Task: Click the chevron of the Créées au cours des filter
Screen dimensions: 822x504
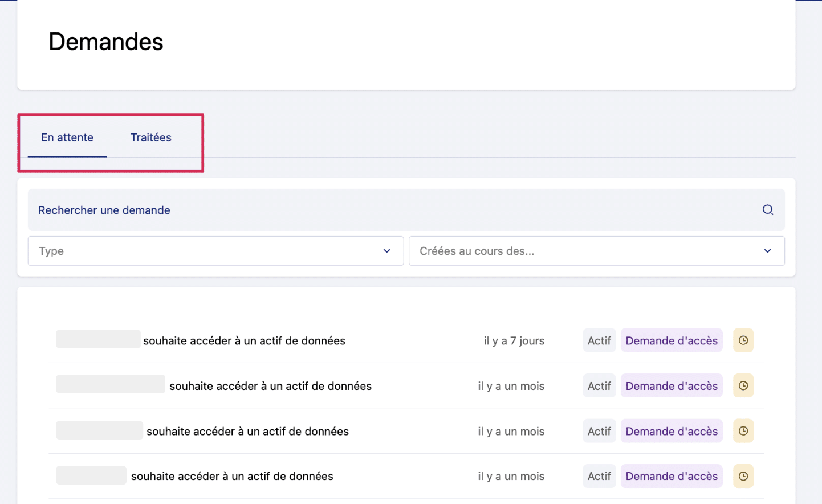Action: pyautogui.click(x=767, y=251)
